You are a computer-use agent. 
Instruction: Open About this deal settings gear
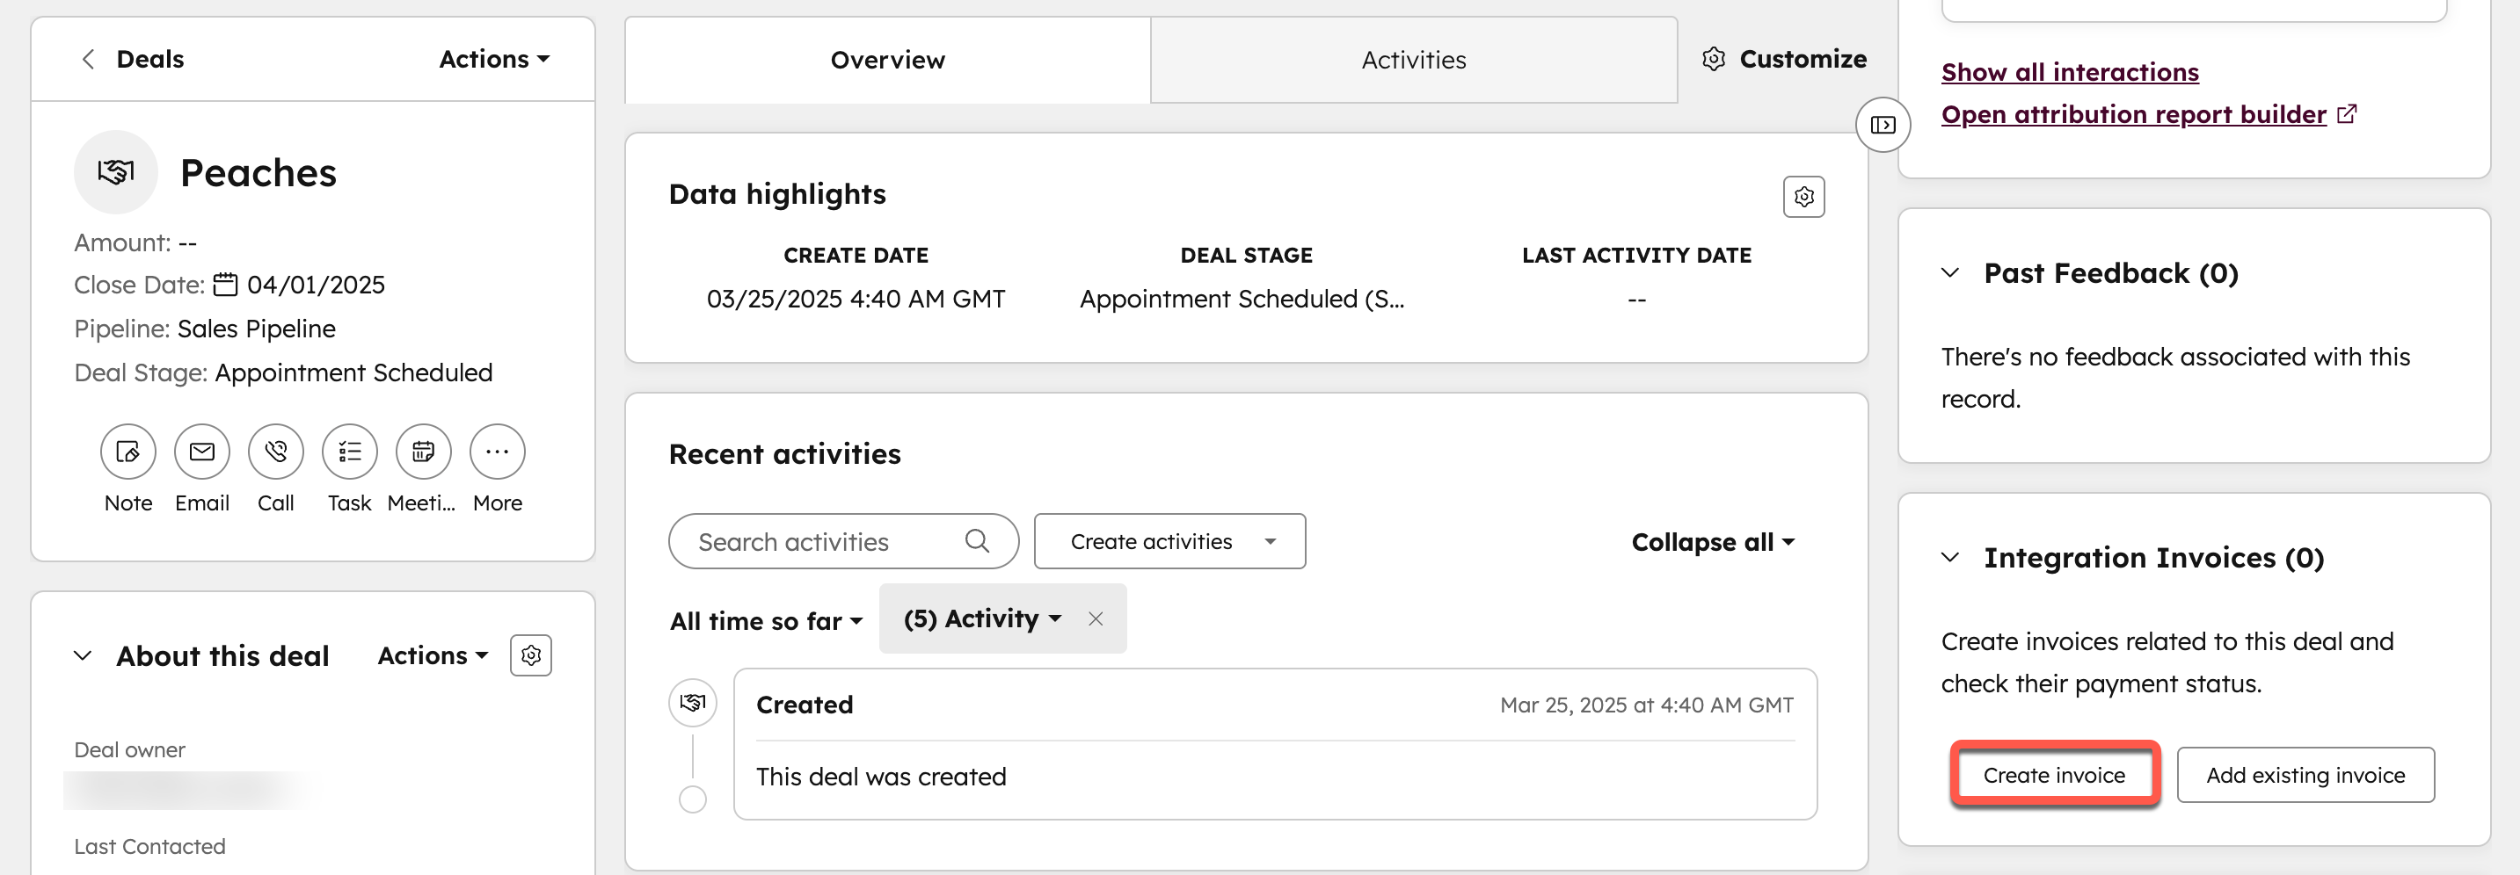tap(530, 655)
